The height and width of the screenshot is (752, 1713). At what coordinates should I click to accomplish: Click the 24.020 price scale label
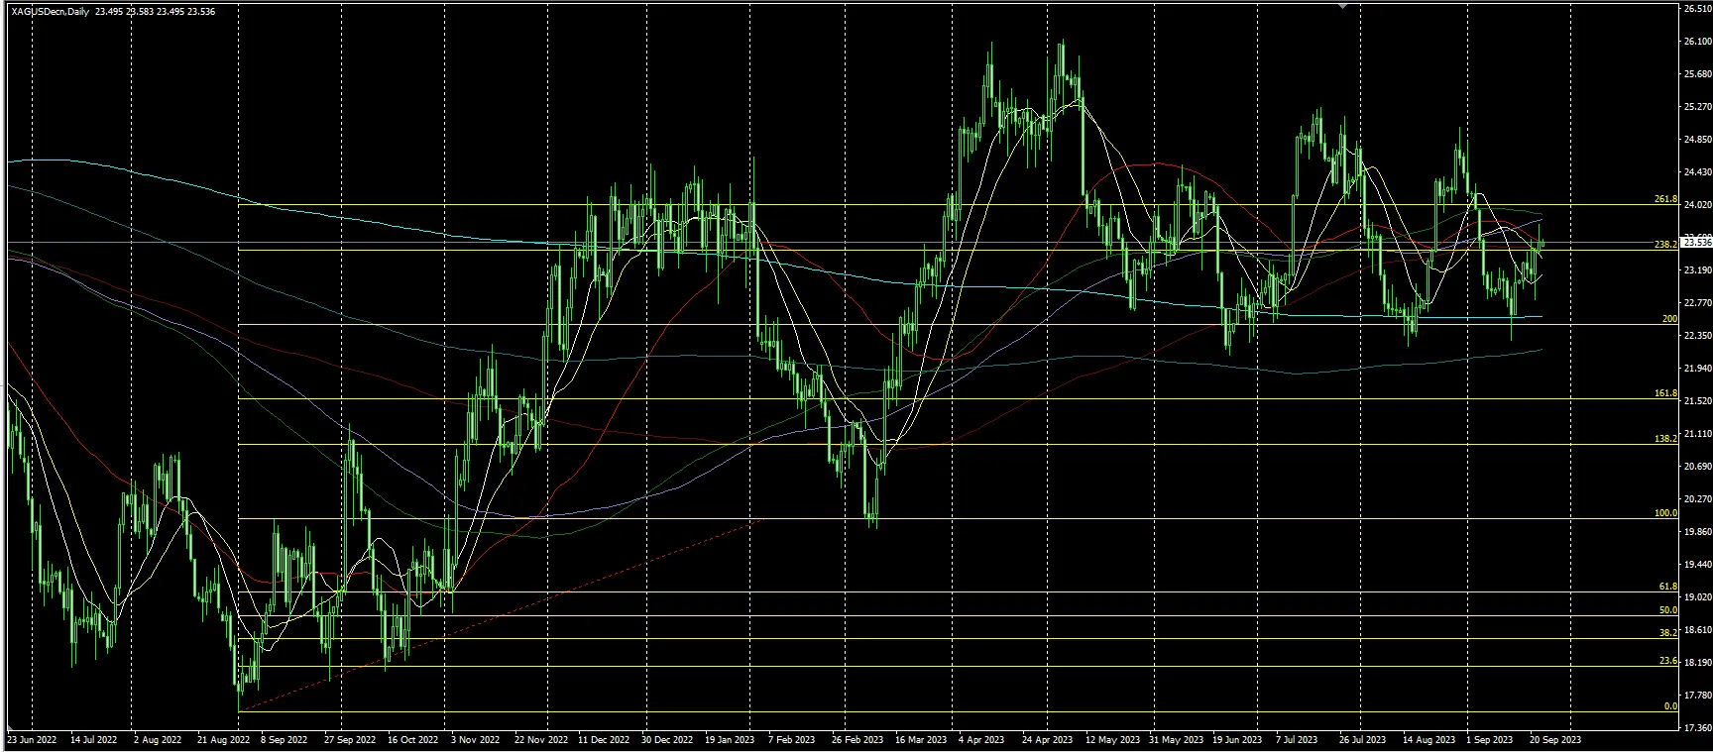point(1698,205)
